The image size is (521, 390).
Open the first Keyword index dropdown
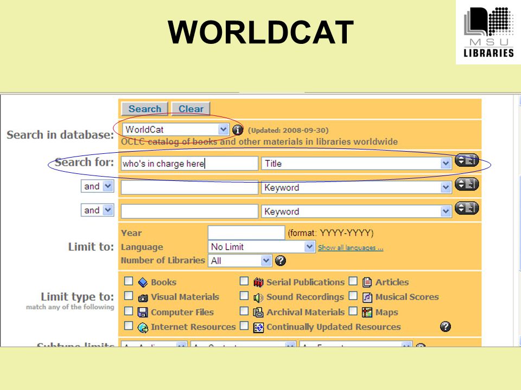pyautogui.click(x=356, y=187)
